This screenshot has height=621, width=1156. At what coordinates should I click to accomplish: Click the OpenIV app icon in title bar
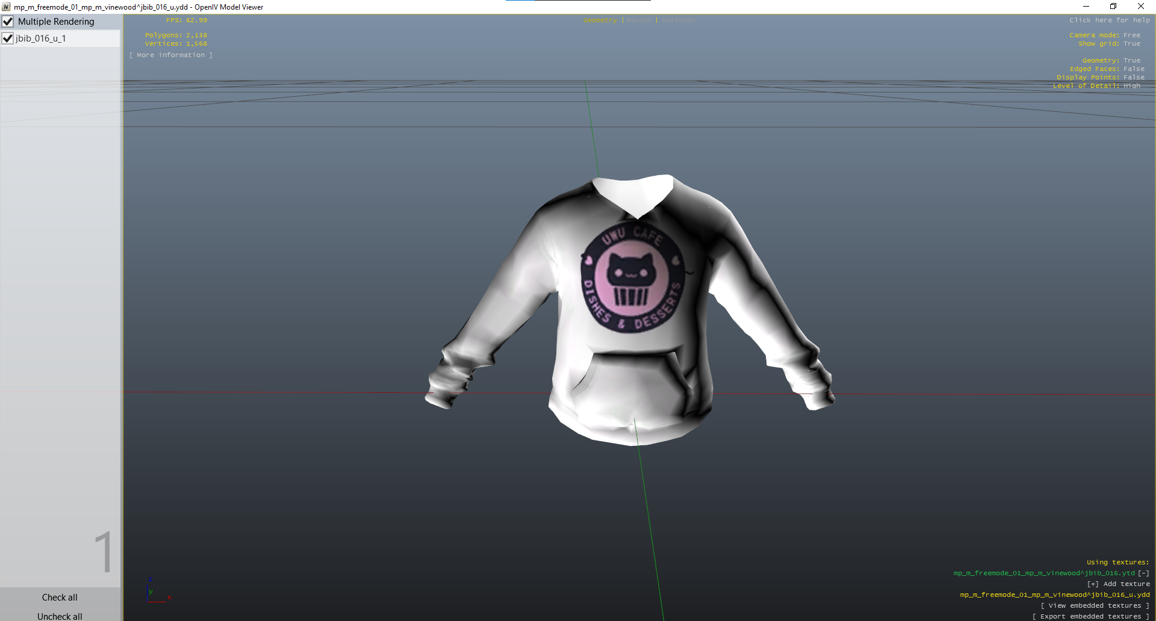tap(6, 7)
